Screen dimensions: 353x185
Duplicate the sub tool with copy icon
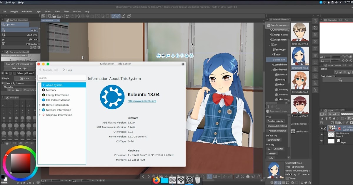[x=35, y=47]
